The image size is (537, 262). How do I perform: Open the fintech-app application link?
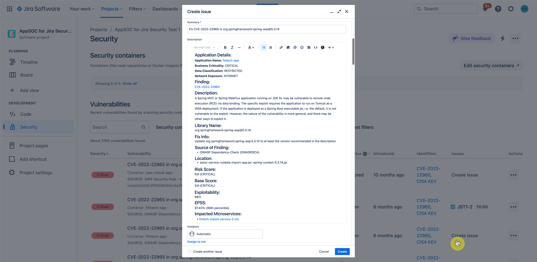(231, 61)
